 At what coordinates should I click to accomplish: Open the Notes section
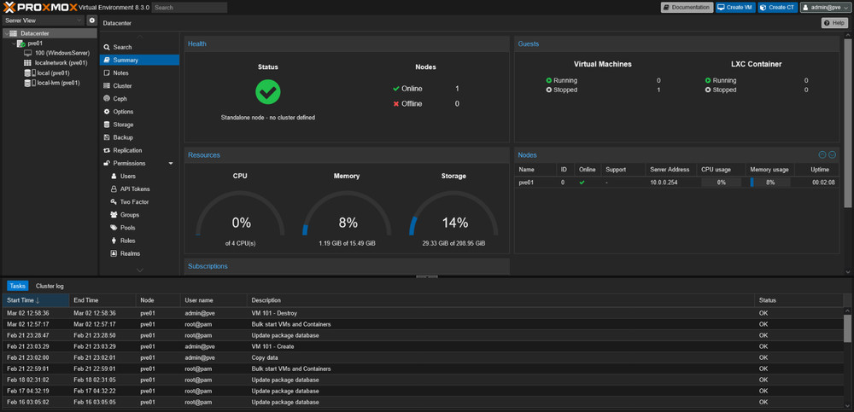tap(139, 73)
